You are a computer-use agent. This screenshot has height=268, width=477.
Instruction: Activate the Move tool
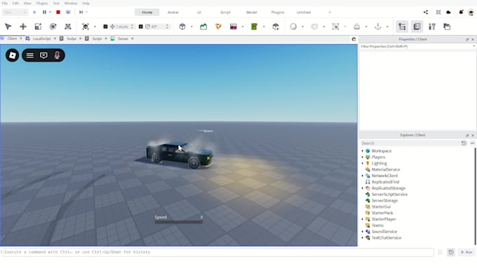tap(23, 27)
